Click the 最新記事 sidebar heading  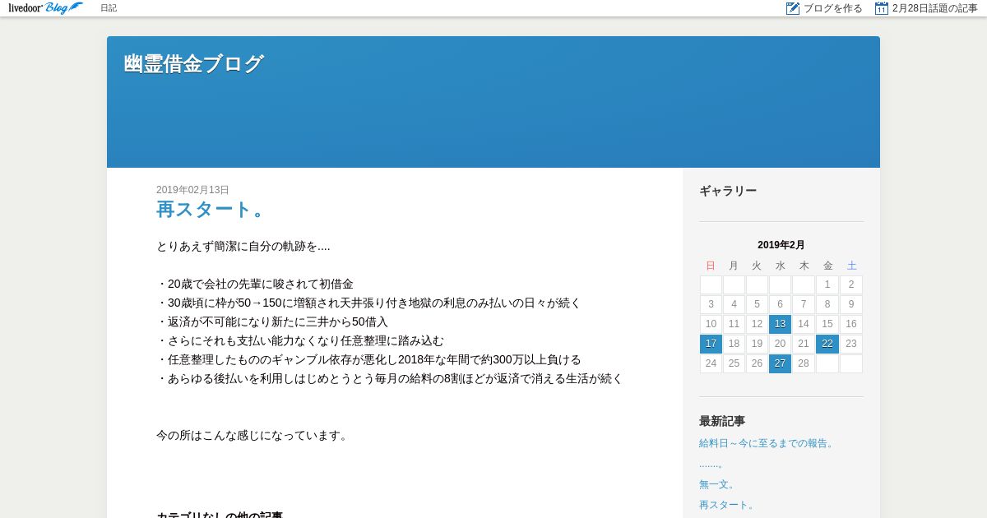pos(722,421)
